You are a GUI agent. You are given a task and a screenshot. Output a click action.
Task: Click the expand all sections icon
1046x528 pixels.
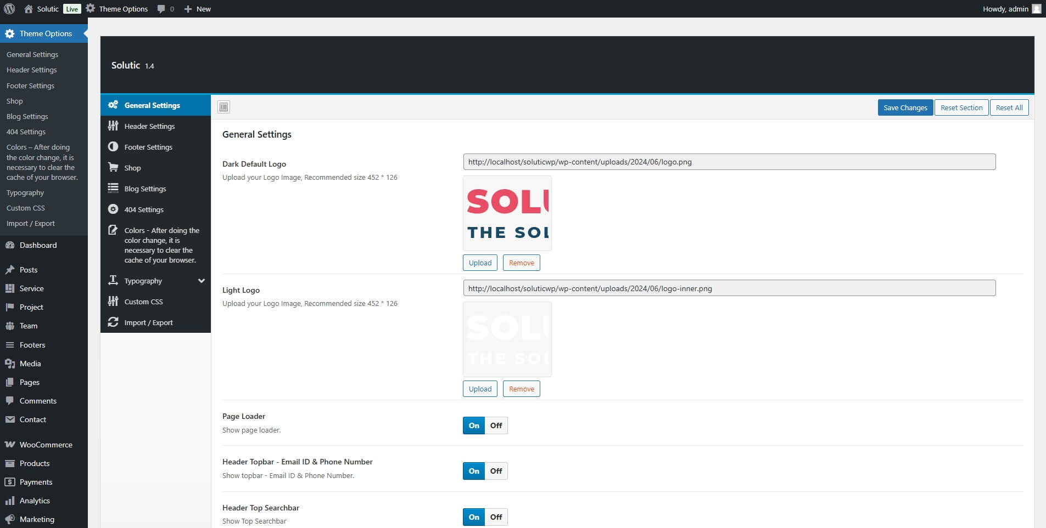click(x=223, y=107)
